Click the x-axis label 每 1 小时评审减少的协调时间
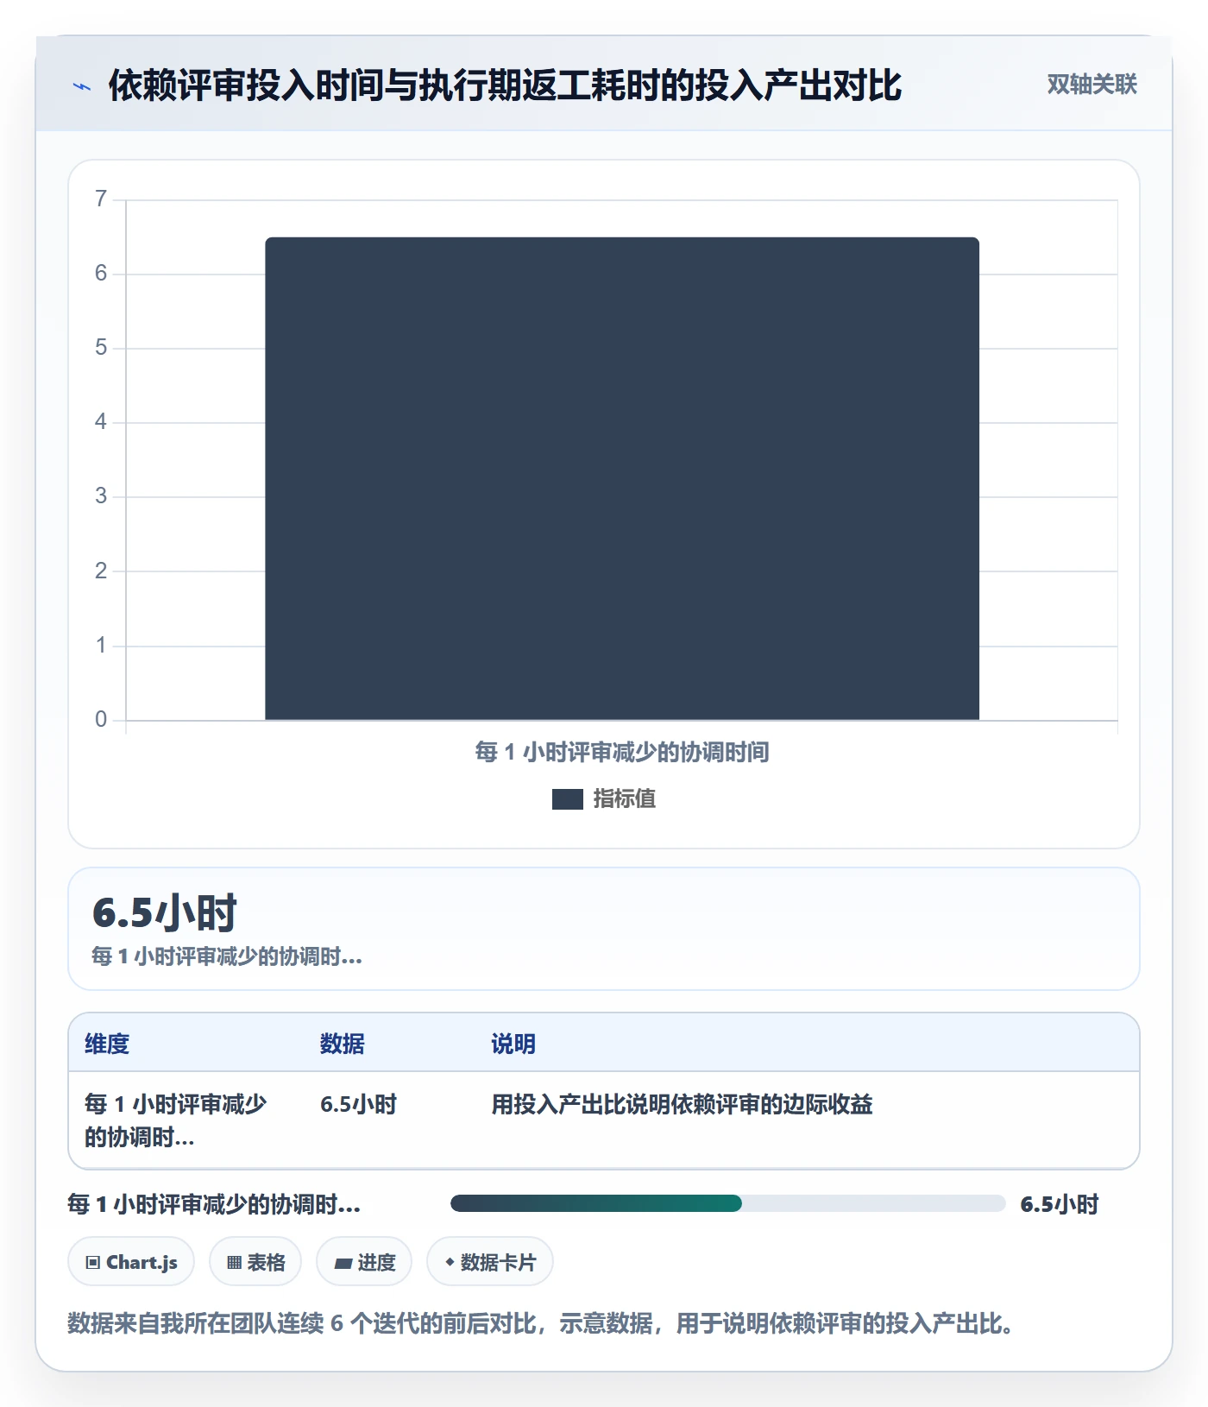 (622, 753)
